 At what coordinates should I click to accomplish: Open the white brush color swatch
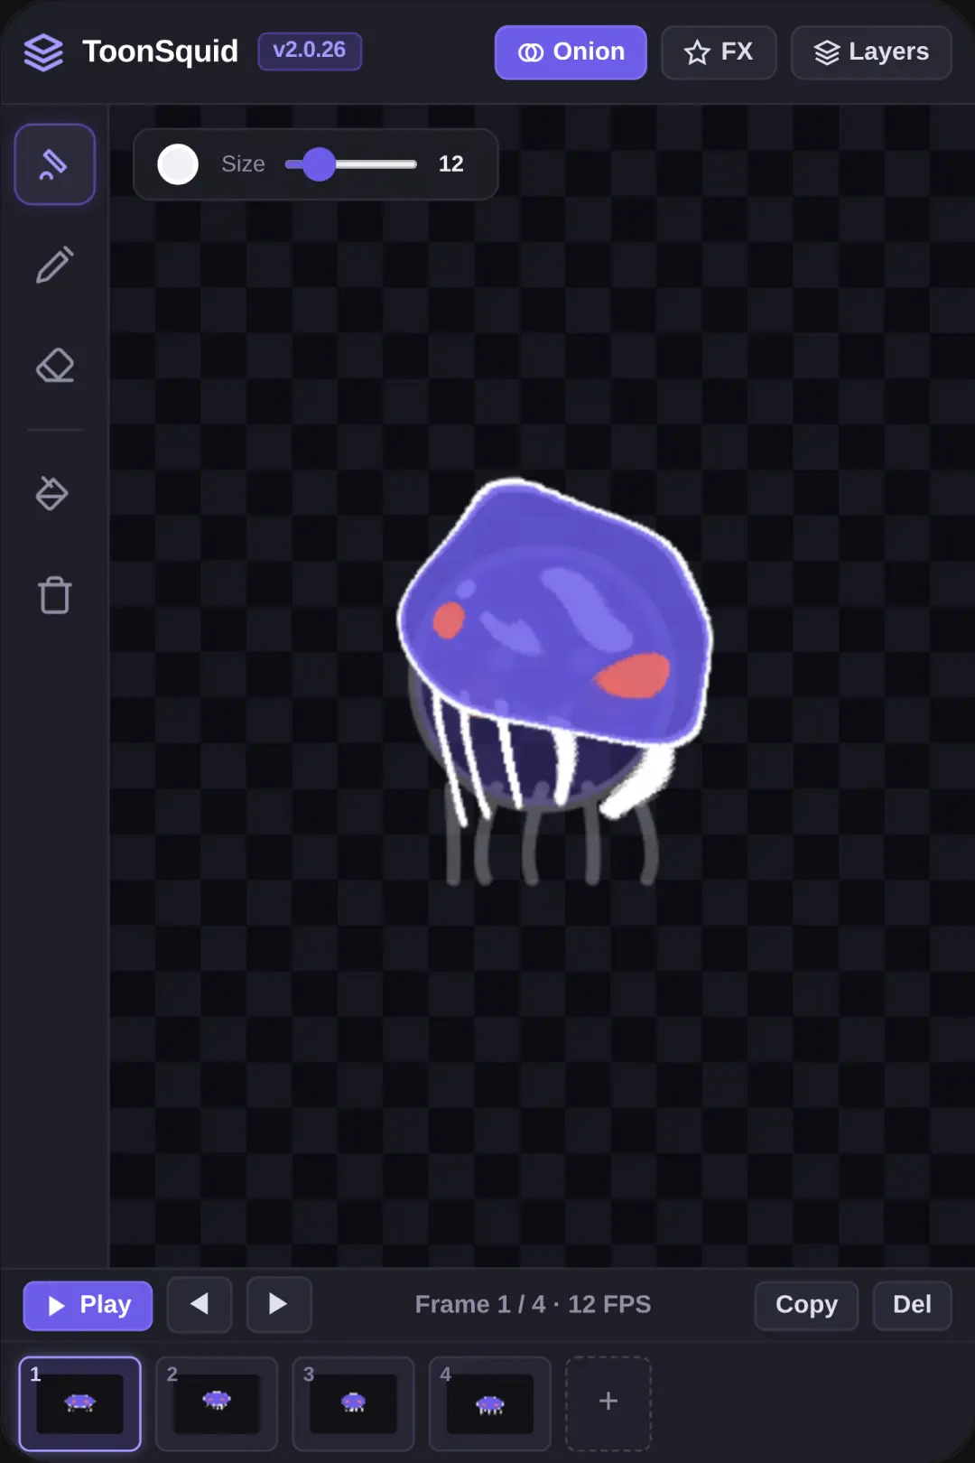[178, 164]
